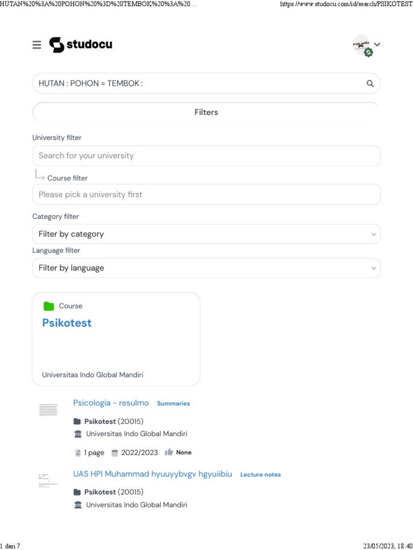Click the search magnifier icon
413x550 pixels.
(370, 83)
